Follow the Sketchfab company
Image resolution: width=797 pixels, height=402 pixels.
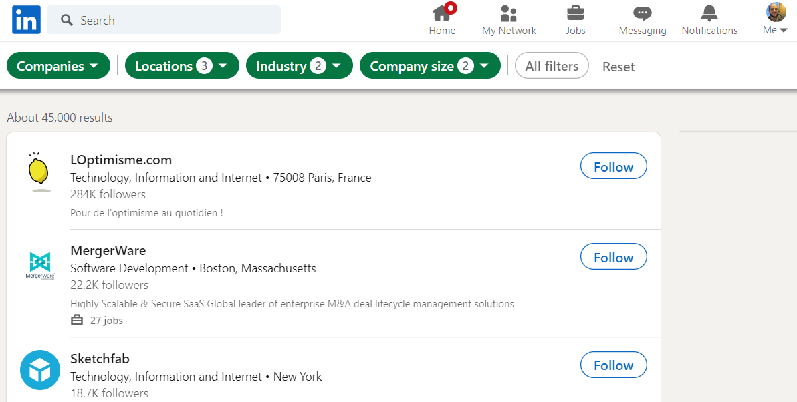click(x=613, y=365)
